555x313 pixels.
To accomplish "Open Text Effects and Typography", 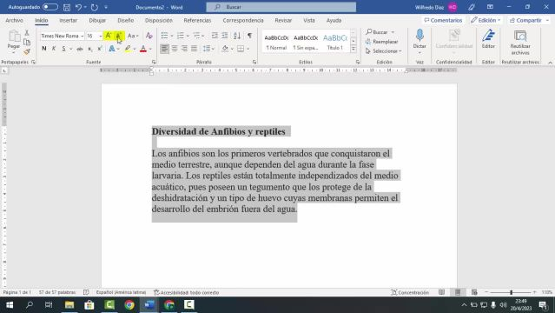I will [112, 49].
